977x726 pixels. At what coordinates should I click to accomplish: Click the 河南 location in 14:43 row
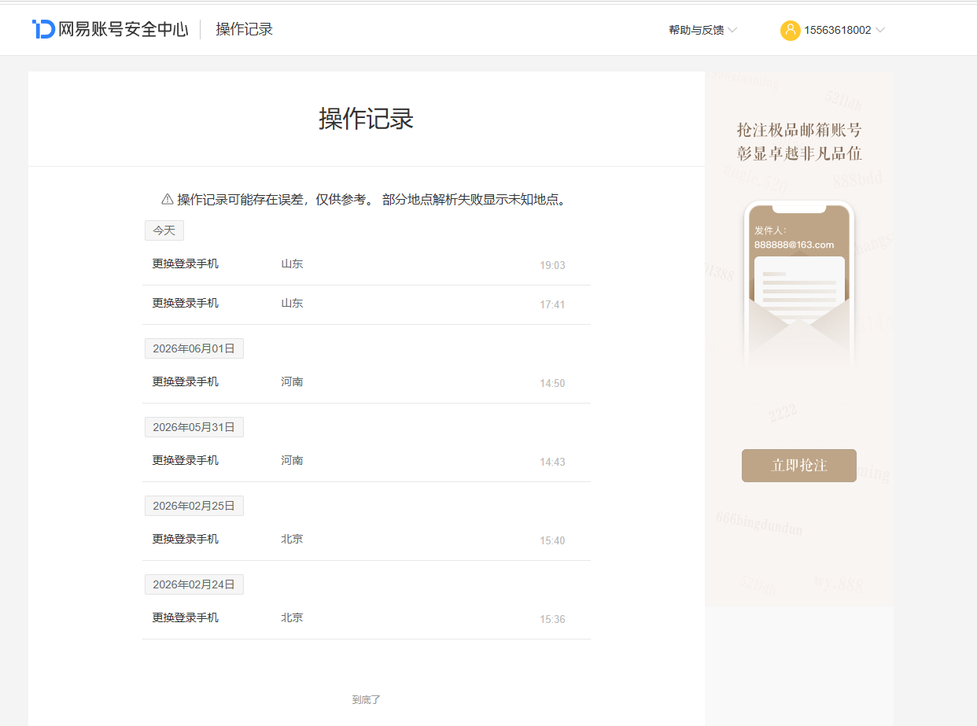click(x=292, y=460)
